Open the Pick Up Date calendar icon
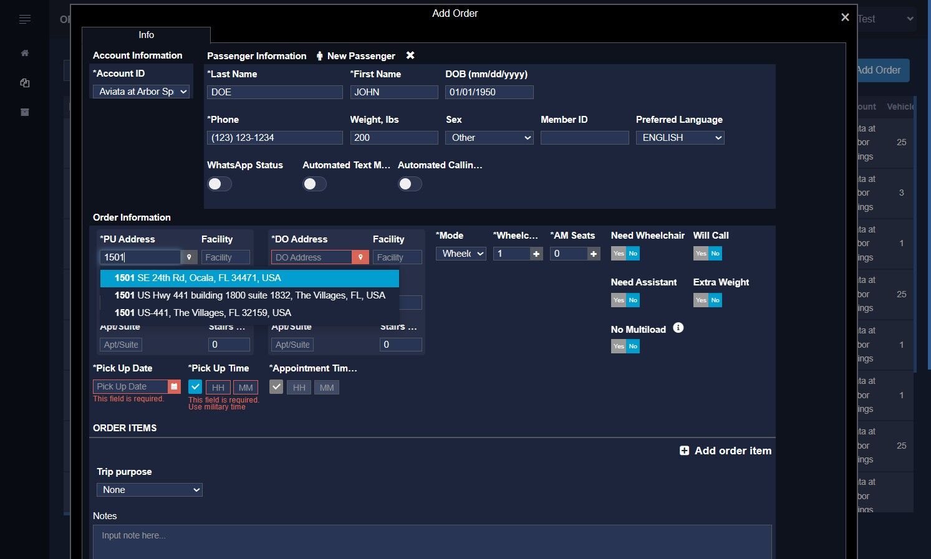The height and width of the screenshot is (559, 931). point(174,387)
